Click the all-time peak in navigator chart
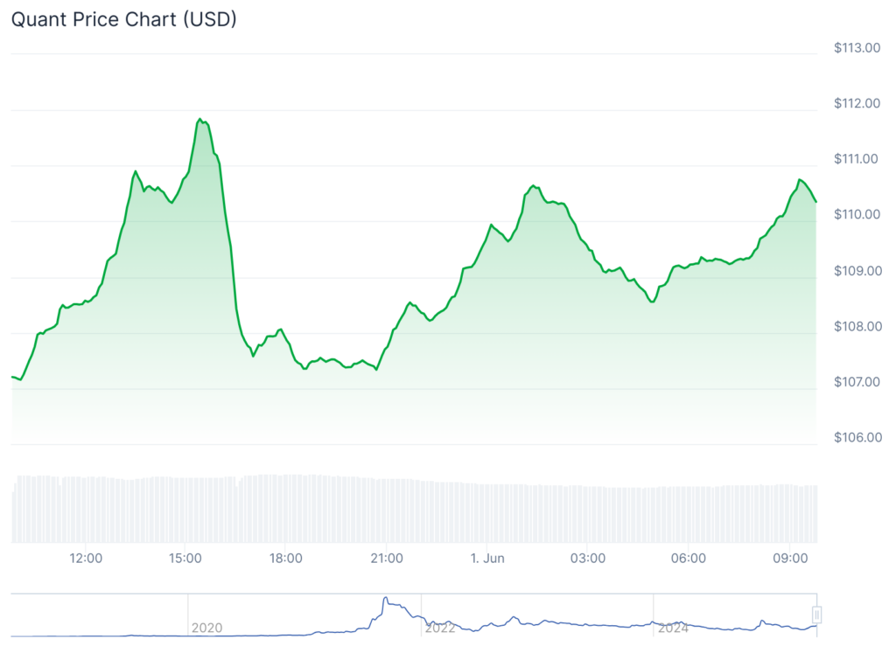This screenshot has height=653, width=896. (x=384, y=600)
